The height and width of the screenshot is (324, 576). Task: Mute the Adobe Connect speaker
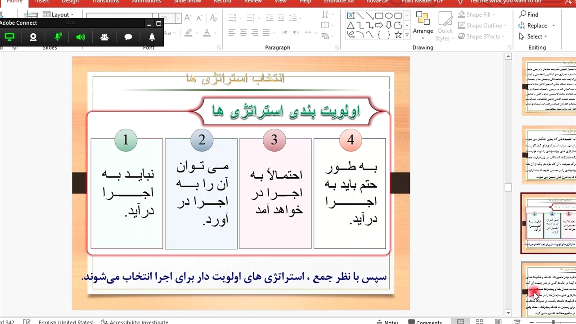81,37
